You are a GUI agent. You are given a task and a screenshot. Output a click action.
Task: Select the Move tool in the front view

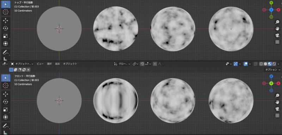click(6, 94)
